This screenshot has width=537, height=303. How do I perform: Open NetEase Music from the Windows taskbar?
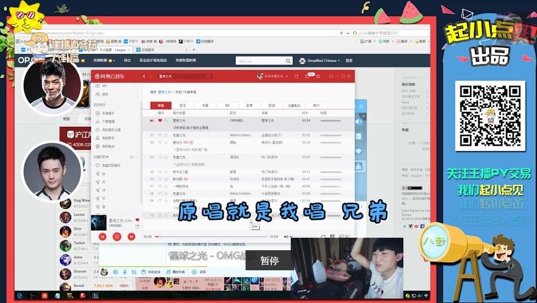click(45, 295)
